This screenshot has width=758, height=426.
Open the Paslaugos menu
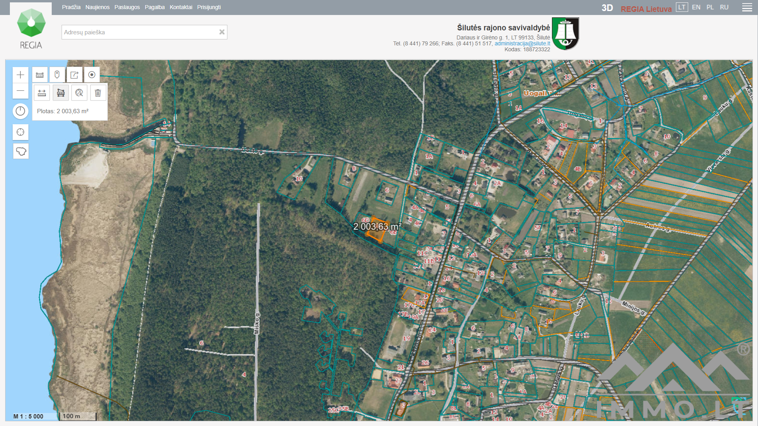[x=127, y=7]
